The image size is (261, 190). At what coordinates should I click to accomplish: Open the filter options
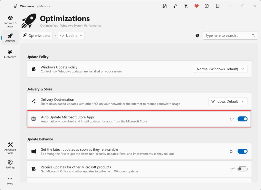(186, 6)
